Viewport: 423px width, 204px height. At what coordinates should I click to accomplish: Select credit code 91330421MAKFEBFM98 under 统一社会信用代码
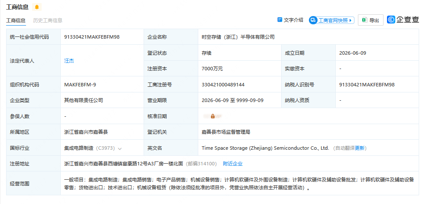click(x=92, y=37)
